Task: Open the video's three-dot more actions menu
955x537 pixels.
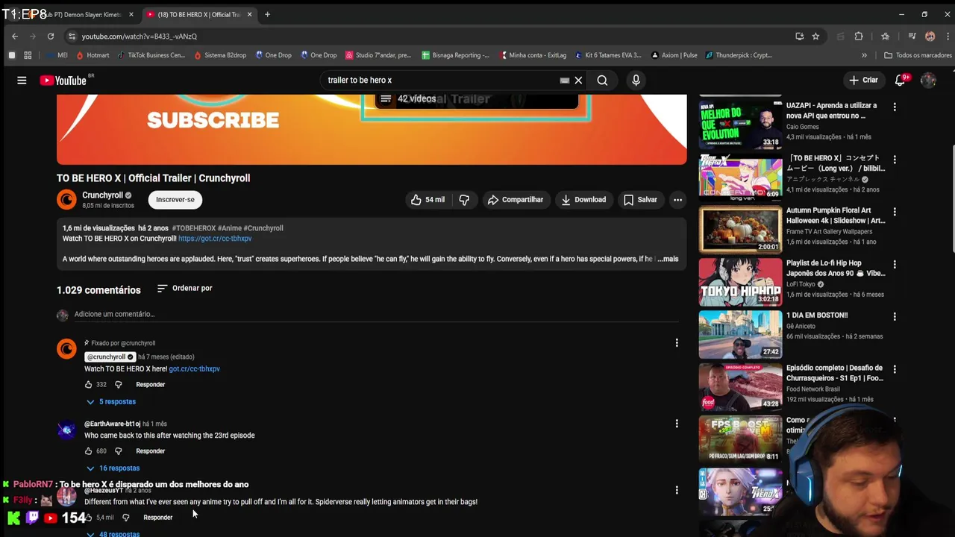Action: (x=677, y=199)
